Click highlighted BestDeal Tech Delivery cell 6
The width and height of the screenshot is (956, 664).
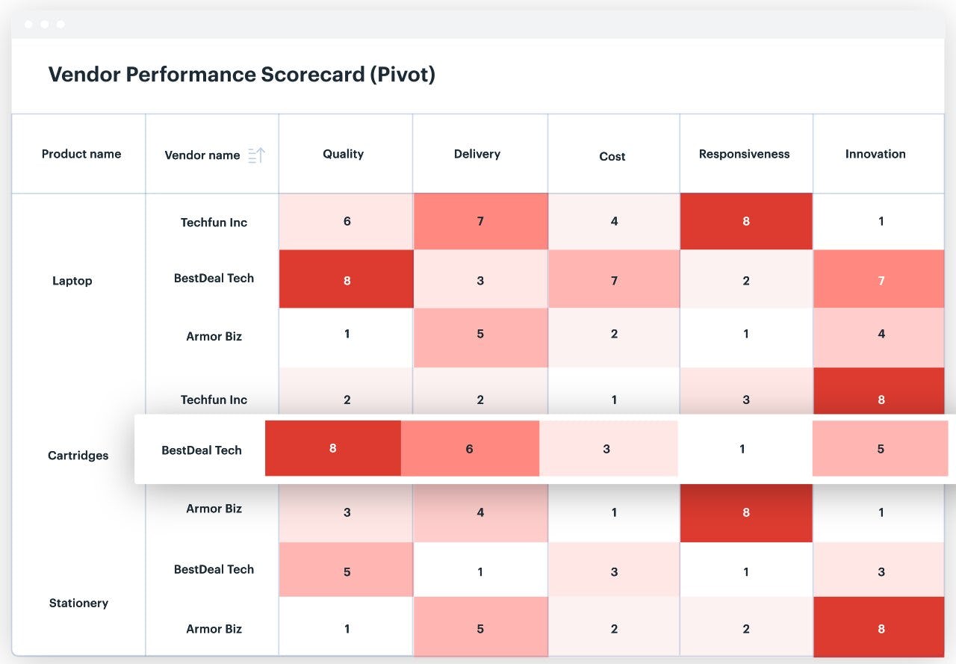click(x=469, y=449)
